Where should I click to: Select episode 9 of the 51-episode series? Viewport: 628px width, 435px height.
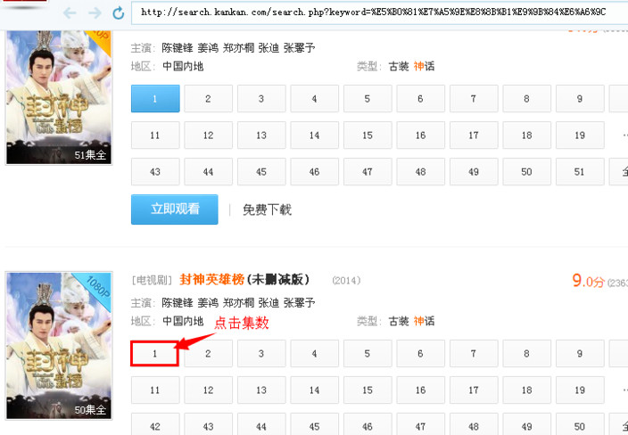click(580, 98)
